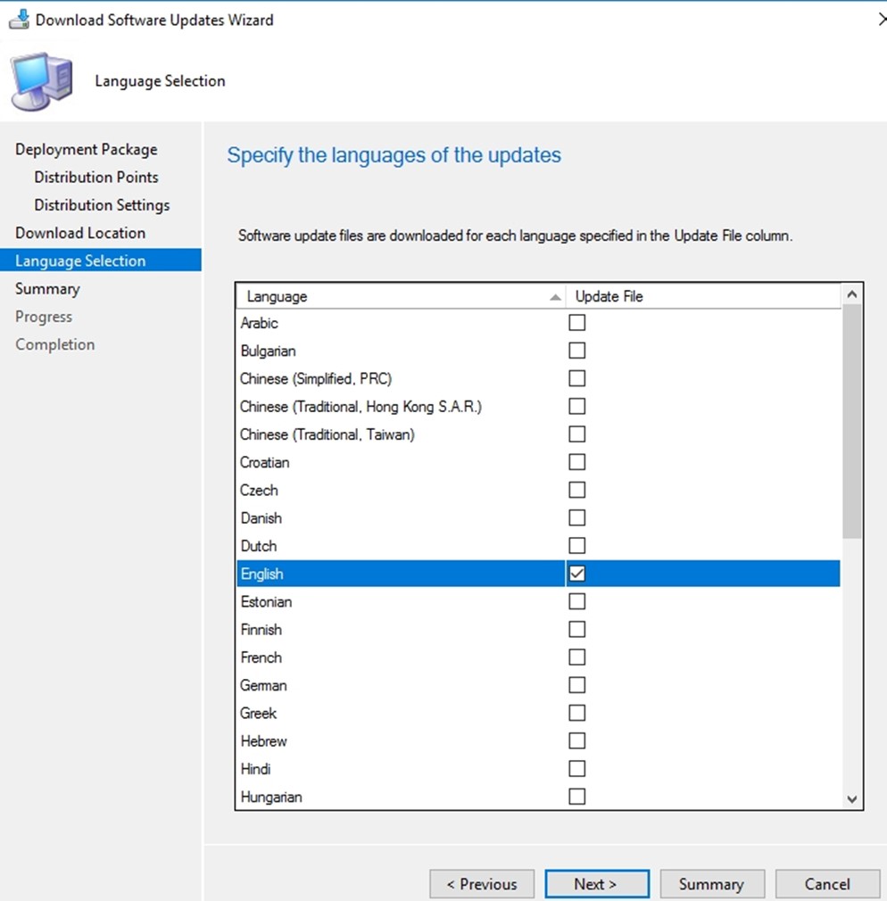The image size is (887, 901).
Task: Select the Danish language row
Action: [538, 517]
